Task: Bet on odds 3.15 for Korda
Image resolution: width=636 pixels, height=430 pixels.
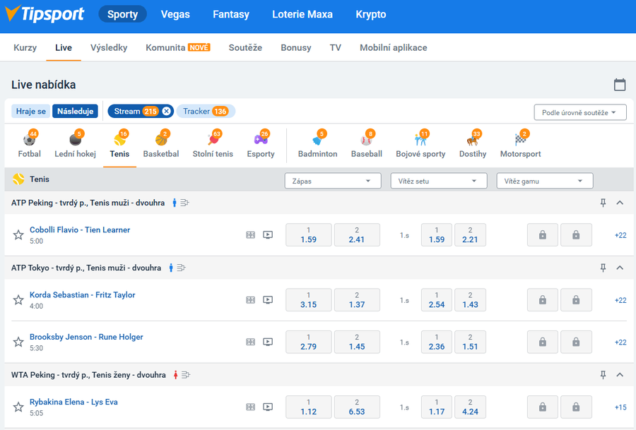Action: point(309,300)
